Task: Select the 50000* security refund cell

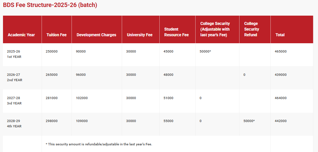Action: [249, 121]
